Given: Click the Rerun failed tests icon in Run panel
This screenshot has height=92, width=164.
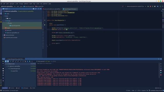Looking at the screenshot, I should (3, 64).
